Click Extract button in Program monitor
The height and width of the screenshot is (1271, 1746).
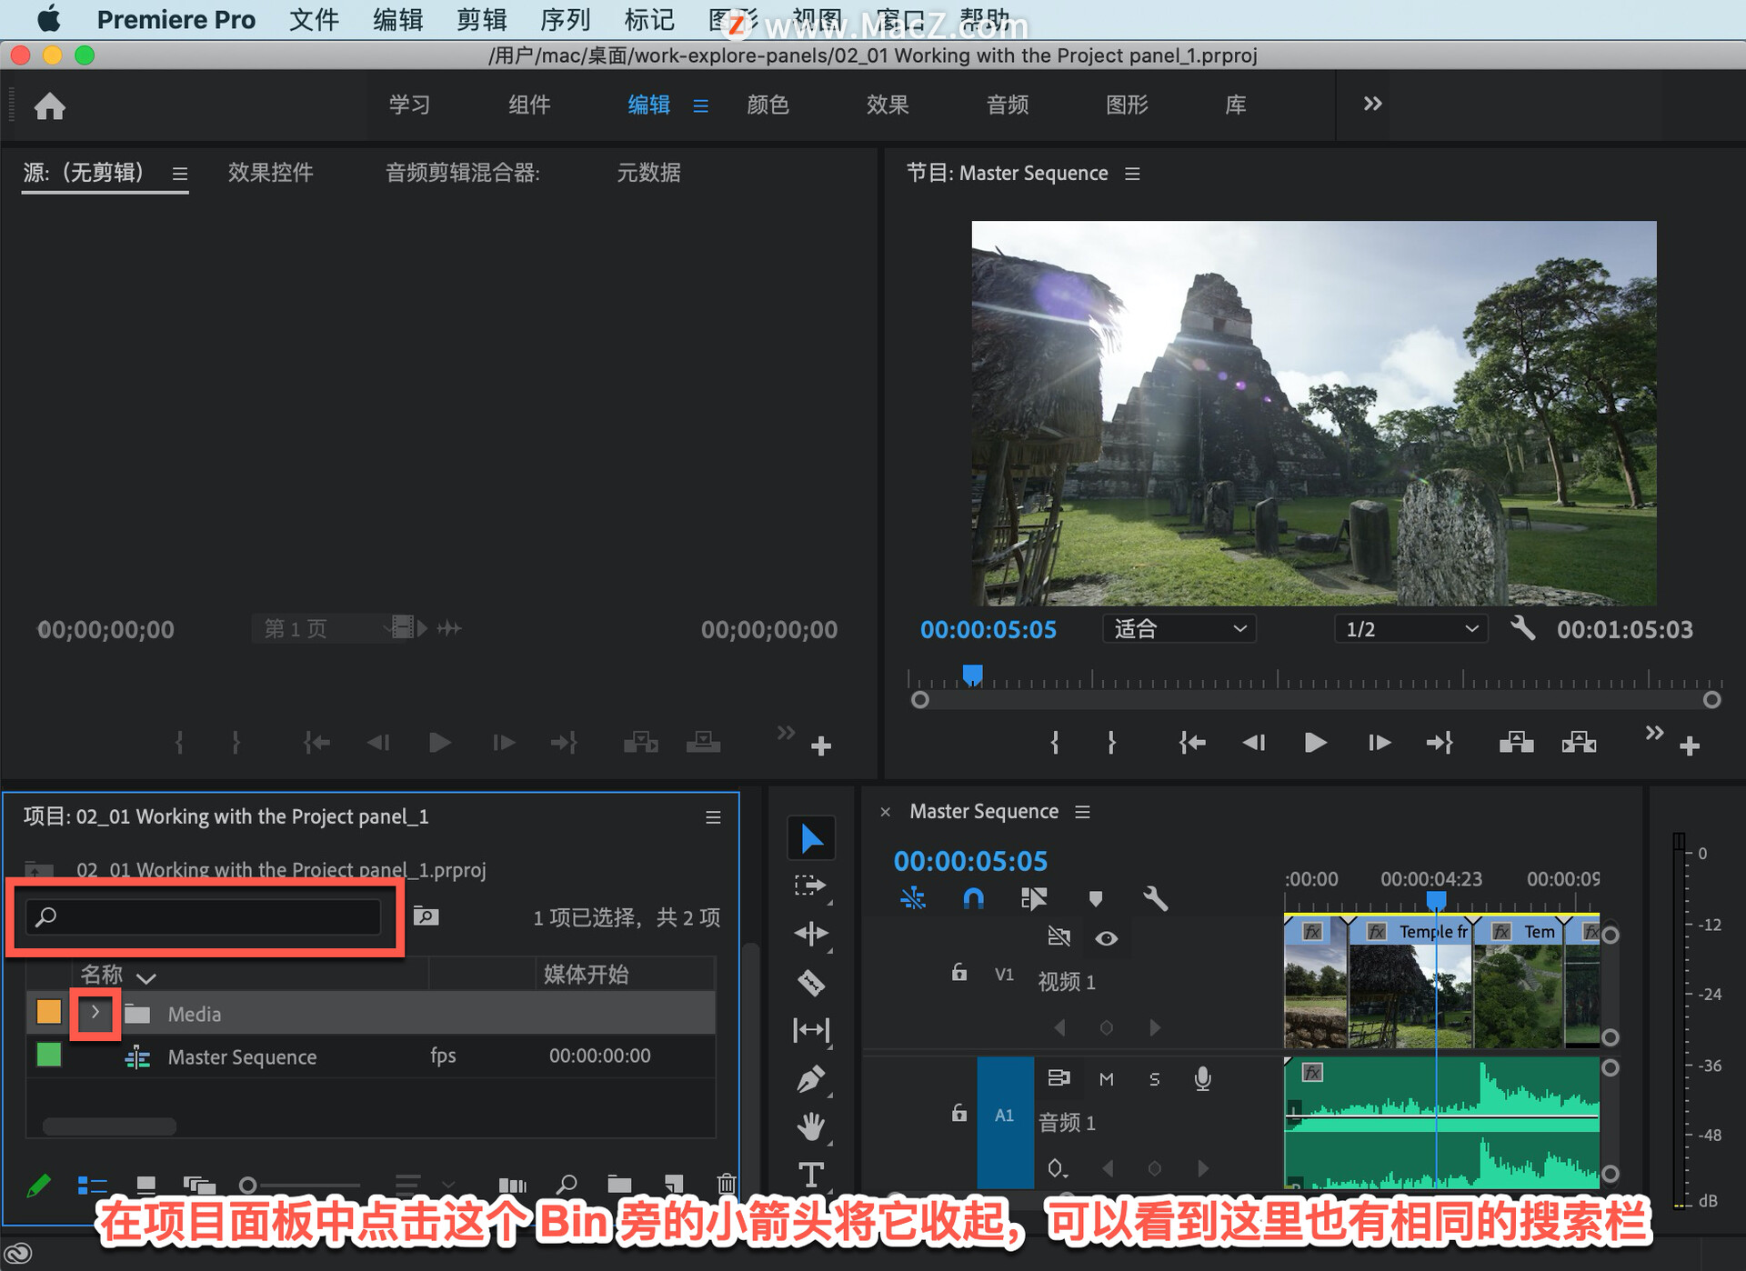click(1579, 743)
